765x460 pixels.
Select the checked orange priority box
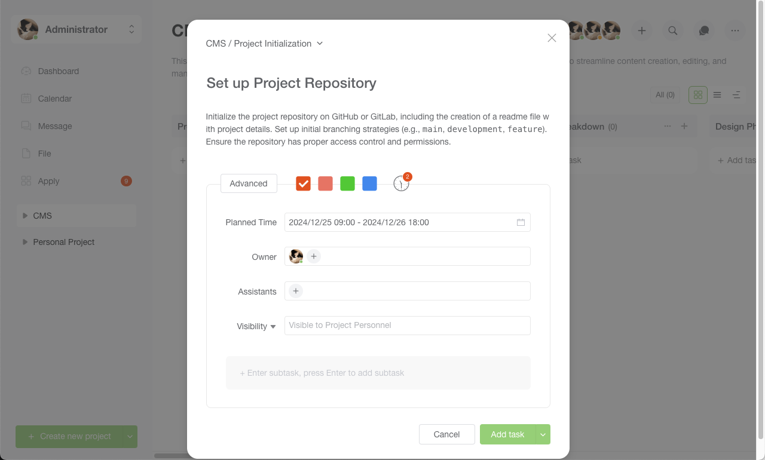tap(303, 183)
